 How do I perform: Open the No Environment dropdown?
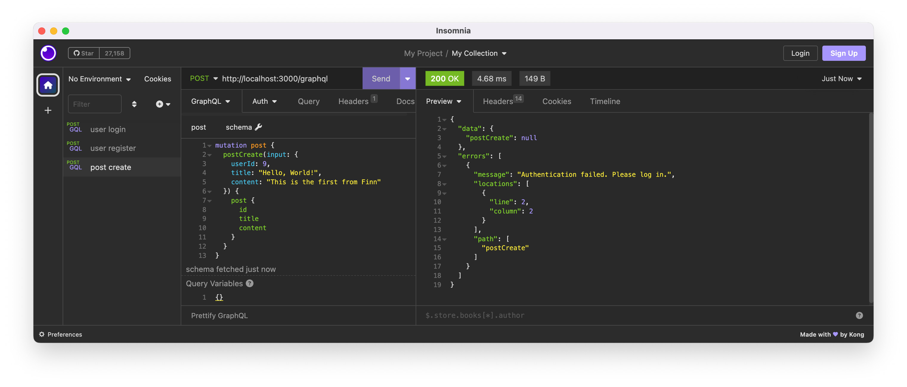point(99,79)
